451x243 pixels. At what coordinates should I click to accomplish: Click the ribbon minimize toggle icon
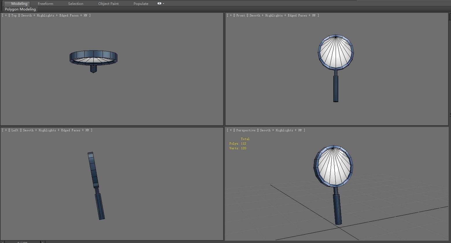pos(159,3)
